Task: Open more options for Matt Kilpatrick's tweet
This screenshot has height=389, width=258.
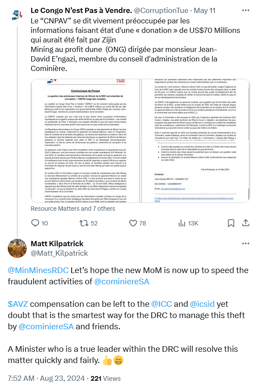Action: coord(245,243)
